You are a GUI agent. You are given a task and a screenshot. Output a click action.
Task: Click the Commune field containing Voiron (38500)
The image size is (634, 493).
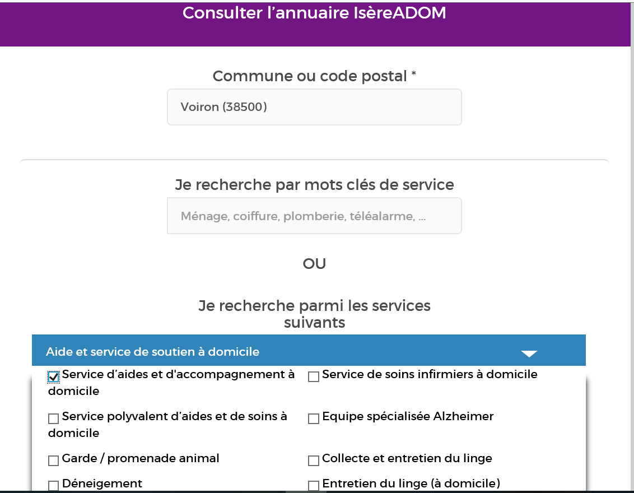(x=314, y=107)
